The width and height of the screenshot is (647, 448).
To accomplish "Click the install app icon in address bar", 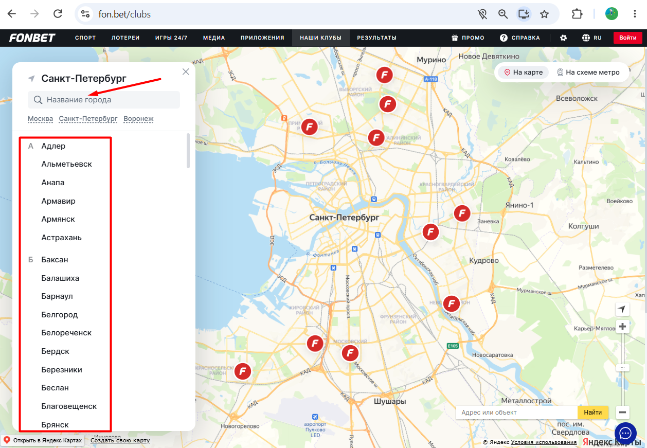I will pyautogui.click(x=524, y=14).
